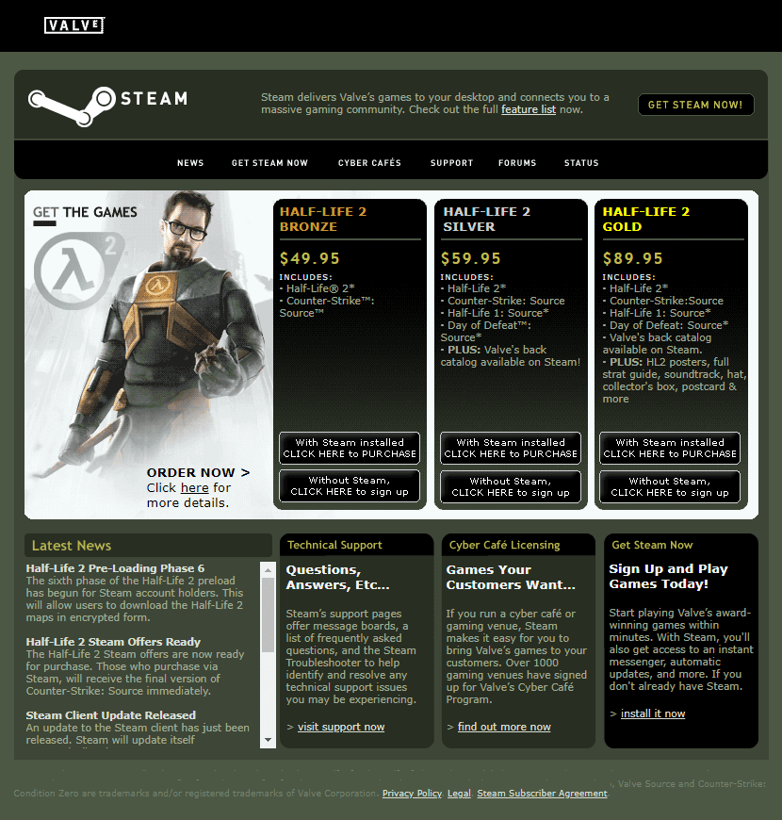Image resolution: width=782 pixels, height=820 pixels.
Task: Click the Steam logo icon
Action: point(71,104)
